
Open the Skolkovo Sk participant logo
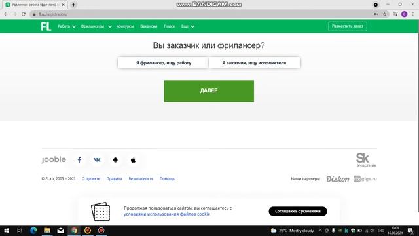coord(366,160)
